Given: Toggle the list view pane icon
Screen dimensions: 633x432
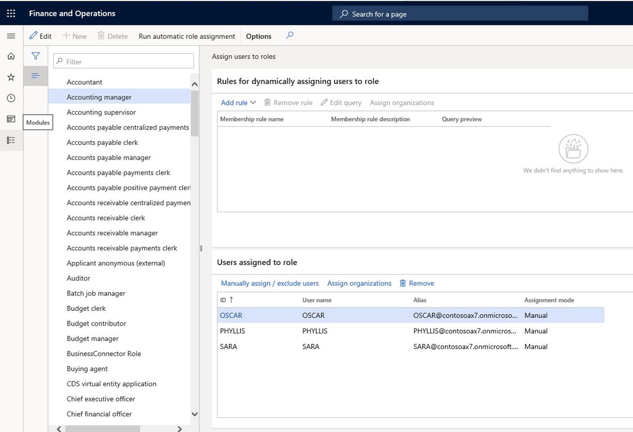Looking at the screenshot, I should click(36, 76).
